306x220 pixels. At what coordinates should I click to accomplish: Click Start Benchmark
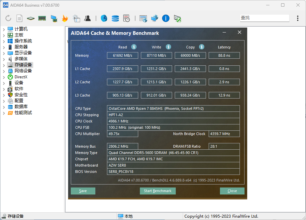click(x=158, y=191)
